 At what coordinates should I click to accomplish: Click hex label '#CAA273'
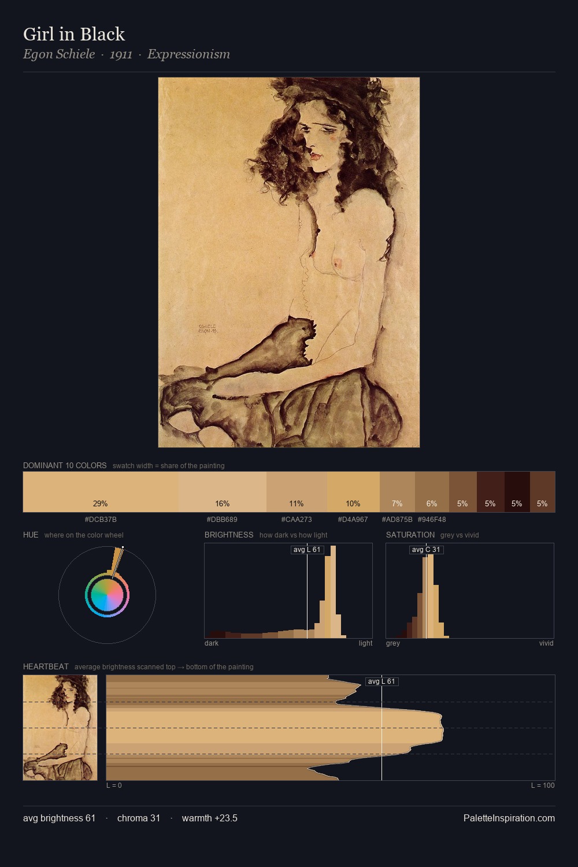297,520
